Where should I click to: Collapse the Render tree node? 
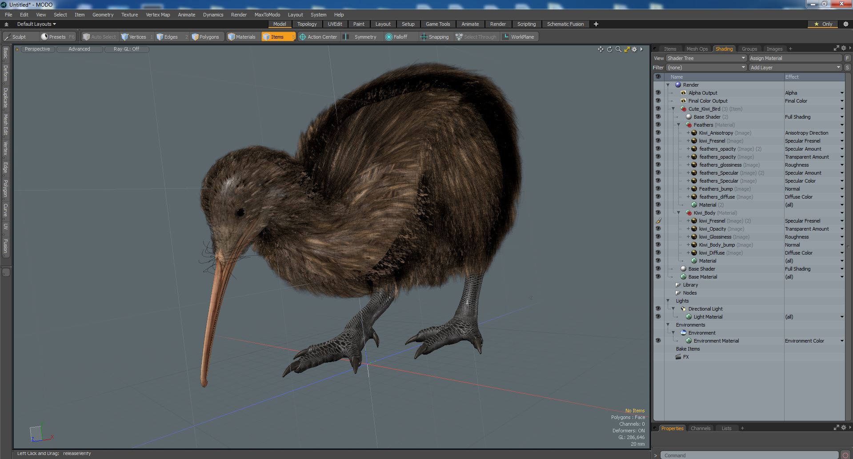pyautogui.click(x=668, y=85)
